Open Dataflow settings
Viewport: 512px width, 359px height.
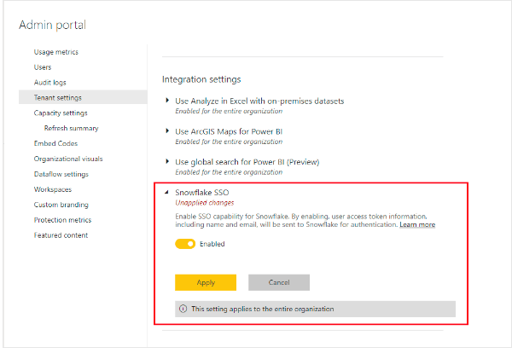[61, 174]
